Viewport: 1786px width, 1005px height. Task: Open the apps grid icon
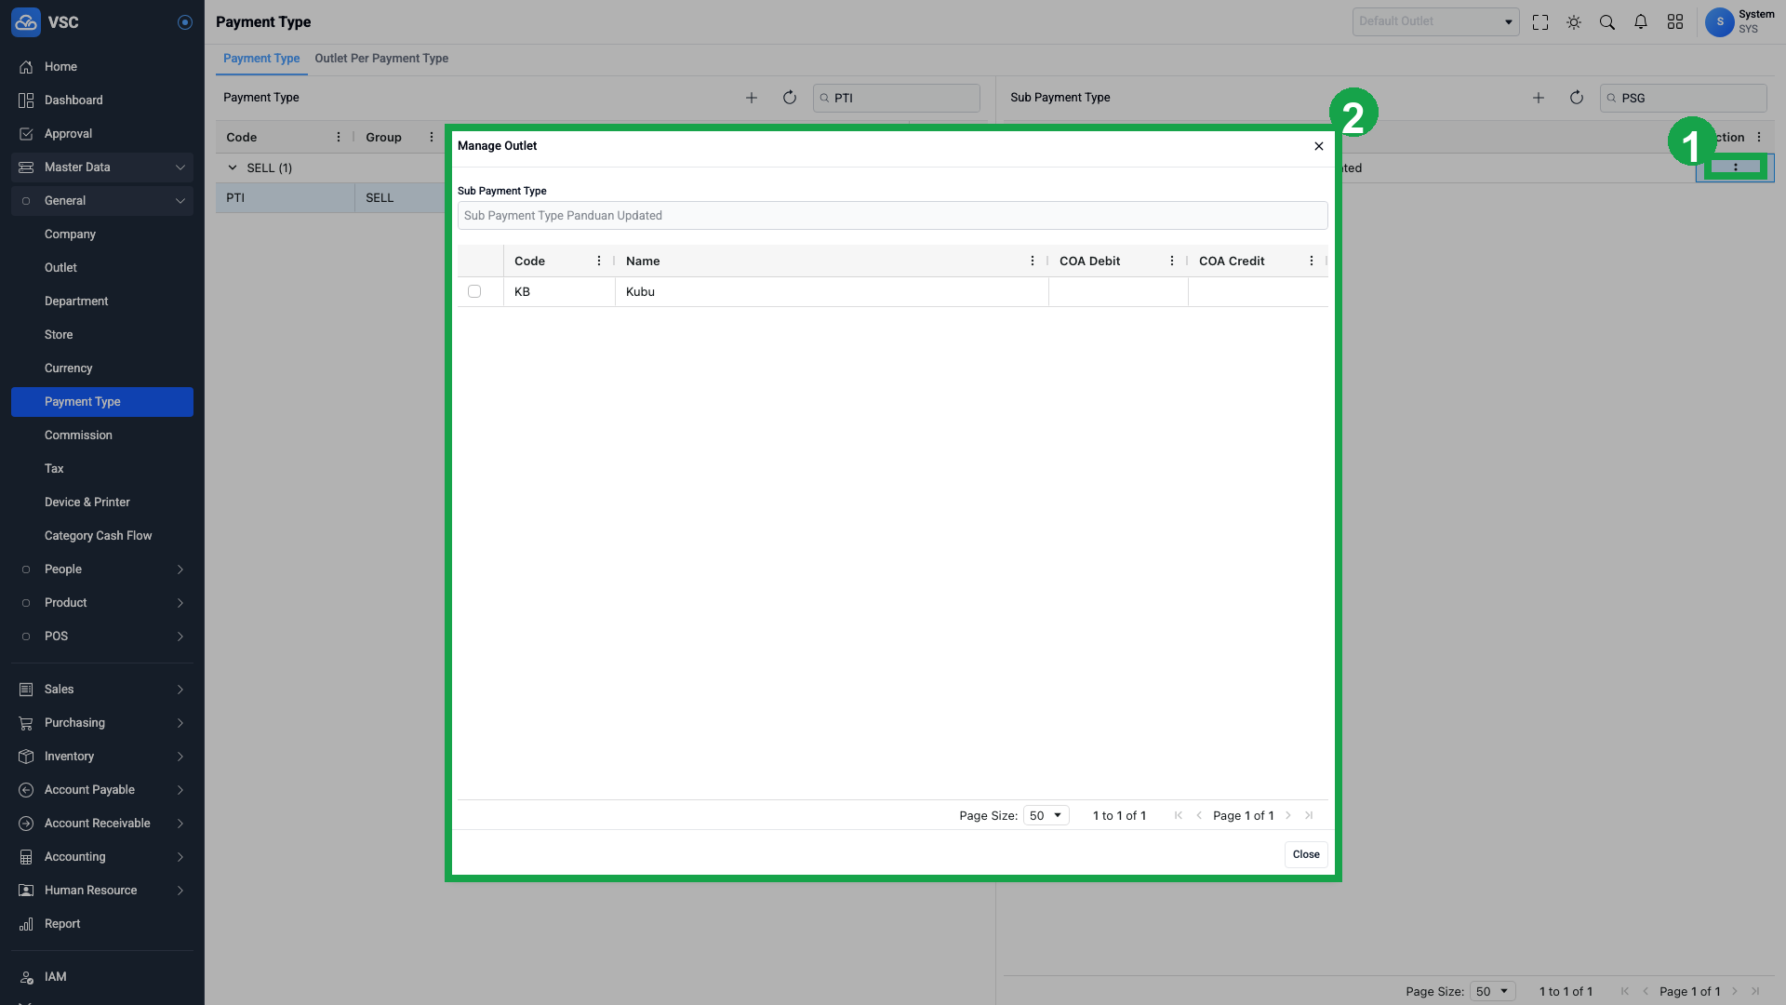(1675, 22)
